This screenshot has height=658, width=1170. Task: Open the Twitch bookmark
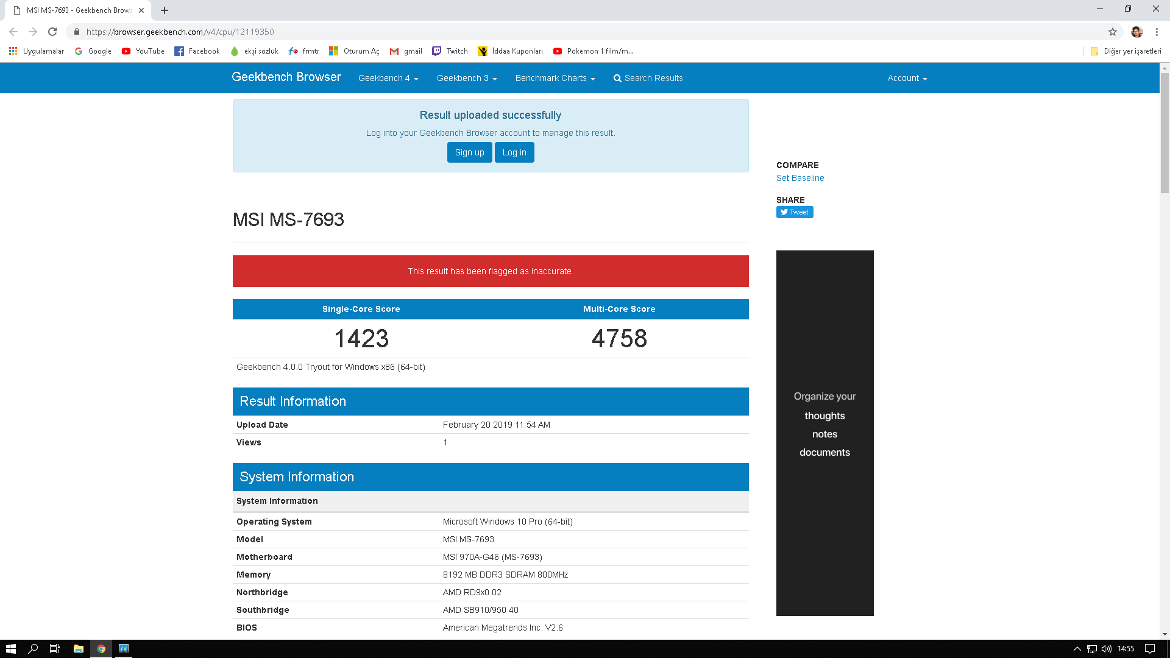(x=450, y=51)
